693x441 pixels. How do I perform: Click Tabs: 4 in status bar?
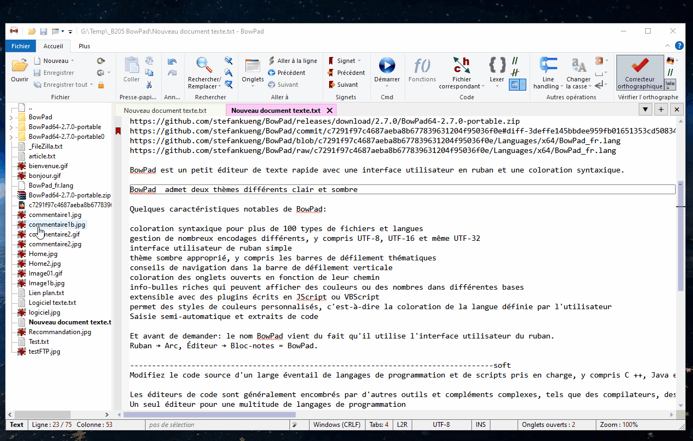(x=379, y=425)
